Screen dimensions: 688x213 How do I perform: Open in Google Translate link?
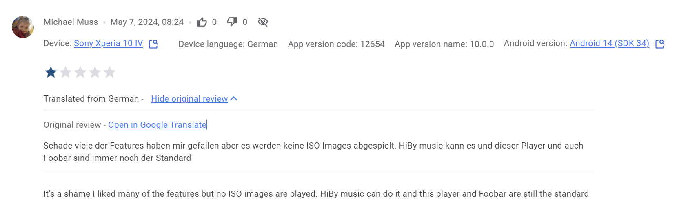coord(157,125)
